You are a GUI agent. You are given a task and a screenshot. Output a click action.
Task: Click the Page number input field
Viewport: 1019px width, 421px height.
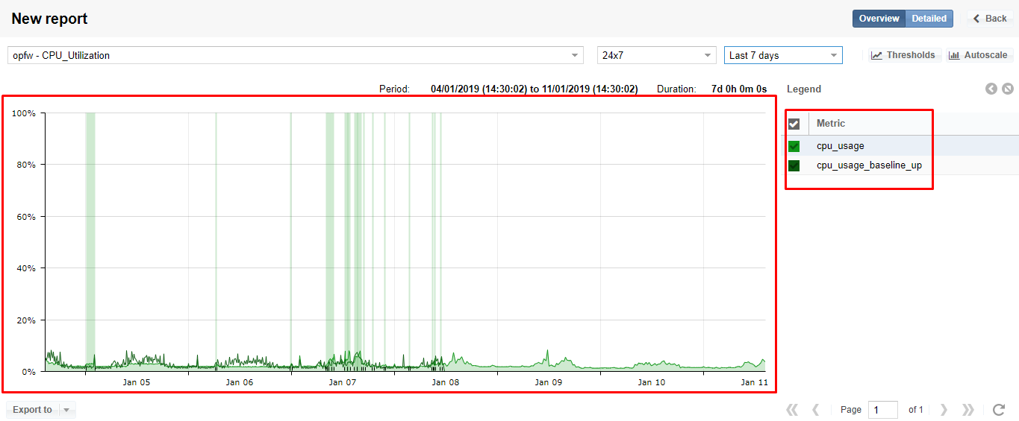pyautogui.click(x=882, y=410)
